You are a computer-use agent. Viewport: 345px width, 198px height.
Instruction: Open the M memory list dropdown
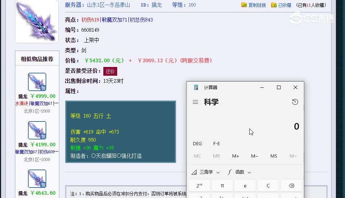(293, 156)
